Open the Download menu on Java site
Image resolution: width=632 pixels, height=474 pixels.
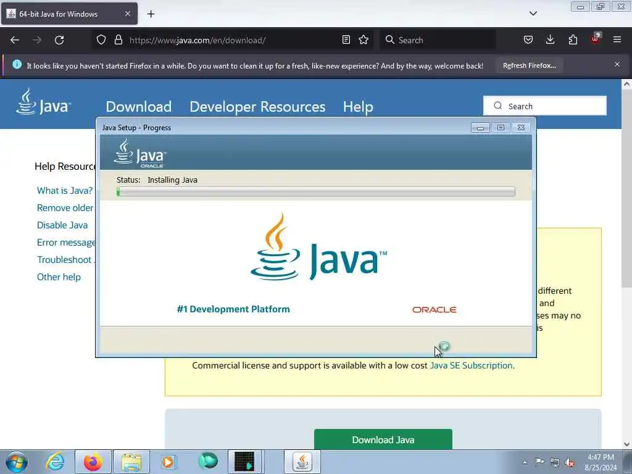click(x=139, y=107)
